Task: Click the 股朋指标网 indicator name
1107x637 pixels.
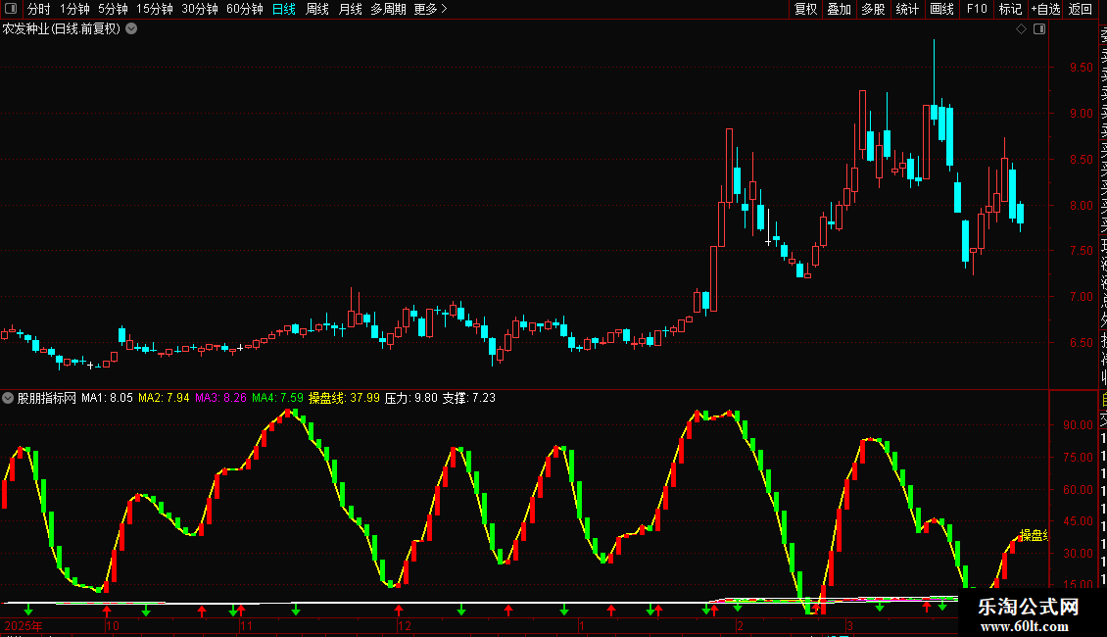Action: click(x=47, y=398)
